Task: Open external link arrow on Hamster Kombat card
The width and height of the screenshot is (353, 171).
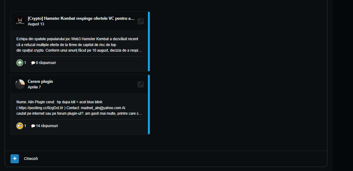Action: coord(141,21)
